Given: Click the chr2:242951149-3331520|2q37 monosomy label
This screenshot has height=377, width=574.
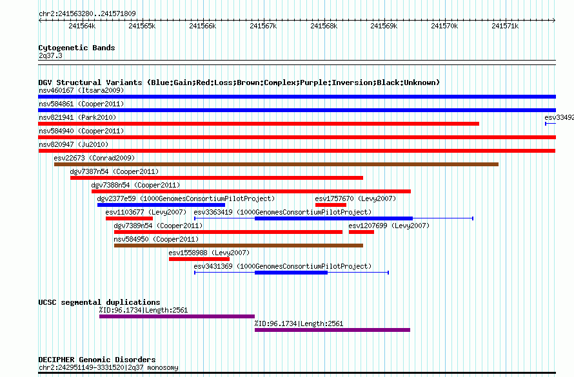Looking at the screenshot, I should pos(108,367).
